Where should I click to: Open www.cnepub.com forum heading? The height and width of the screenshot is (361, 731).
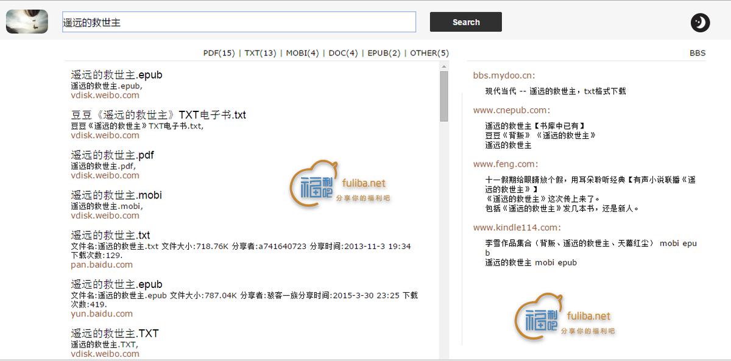tap(512, 110)
